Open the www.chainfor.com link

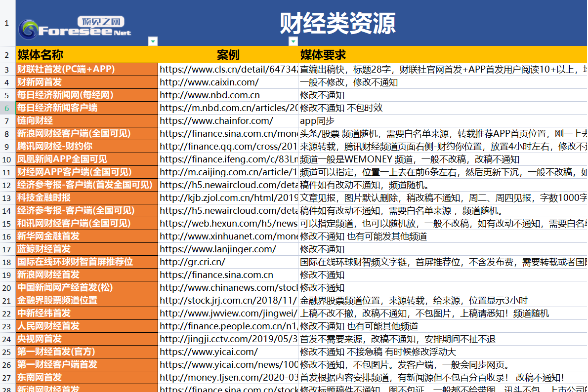tap(216, 120)
